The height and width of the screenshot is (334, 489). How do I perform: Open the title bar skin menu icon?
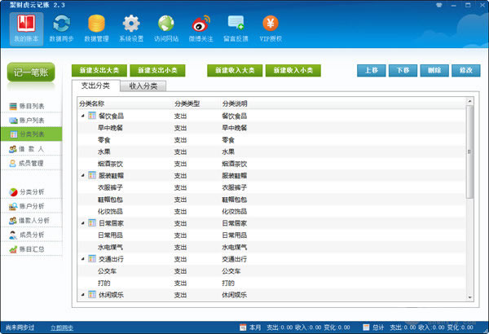pos(439,5)
